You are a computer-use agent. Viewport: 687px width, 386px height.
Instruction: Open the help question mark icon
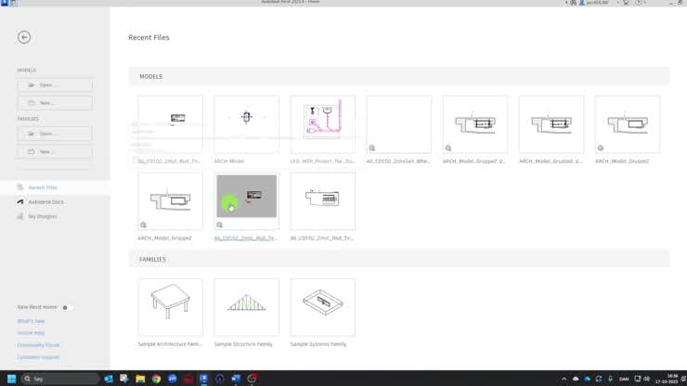[639, 2]
